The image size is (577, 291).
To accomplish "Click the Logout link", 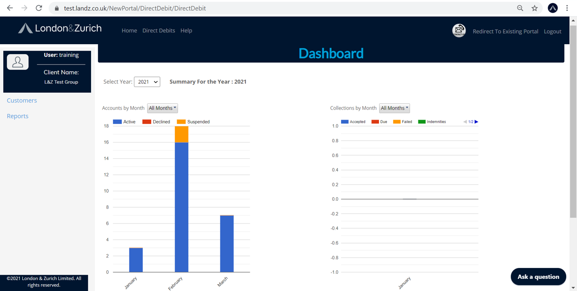I will pos(553,32).
